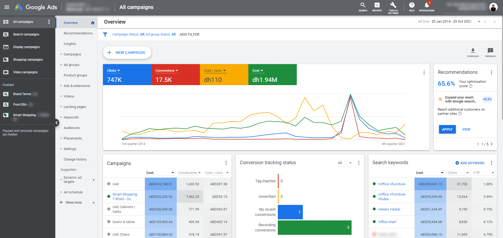Viewport: 503px width, 238px height.
Task: Click the Google Ads logo
Action: coord(36,7)
